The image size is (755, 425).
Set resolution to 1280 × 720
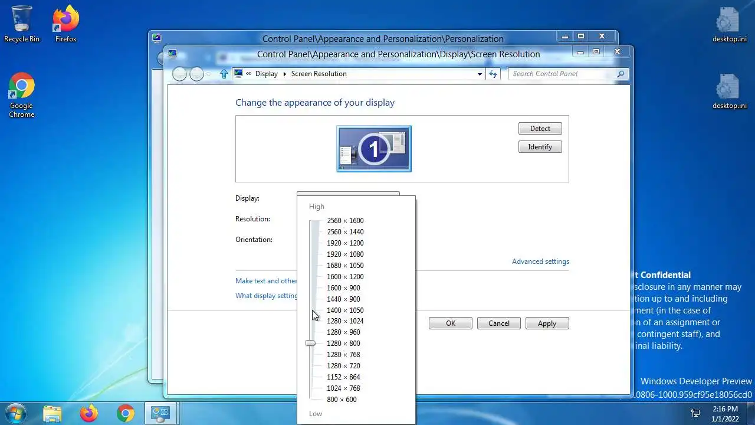pyautogui.click(x=343, y=366)
